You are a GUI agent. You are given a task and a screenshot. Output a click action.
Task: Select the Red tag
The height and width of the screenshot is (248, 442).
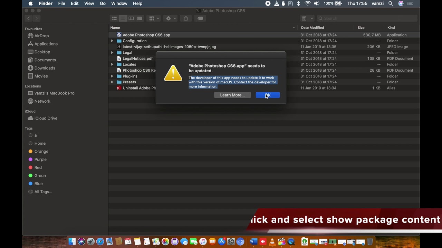coord(38,168)
